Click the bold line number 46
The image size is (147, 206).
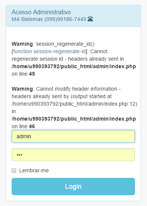[32, 126]
